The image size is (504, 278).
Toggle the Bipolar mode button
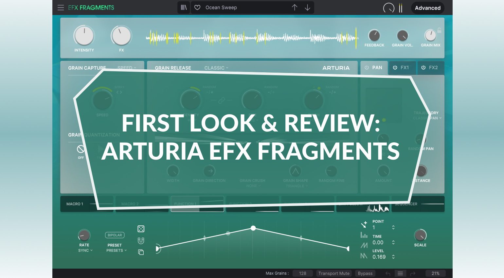[115, 235]
